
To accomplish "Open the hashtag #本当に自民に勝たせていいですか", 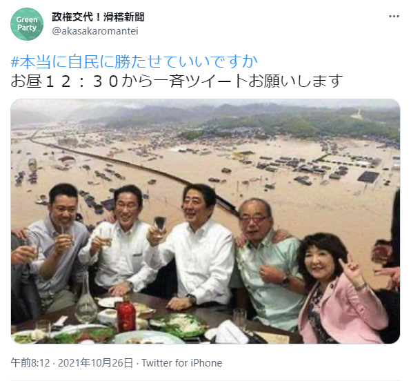I will (134, 62).
